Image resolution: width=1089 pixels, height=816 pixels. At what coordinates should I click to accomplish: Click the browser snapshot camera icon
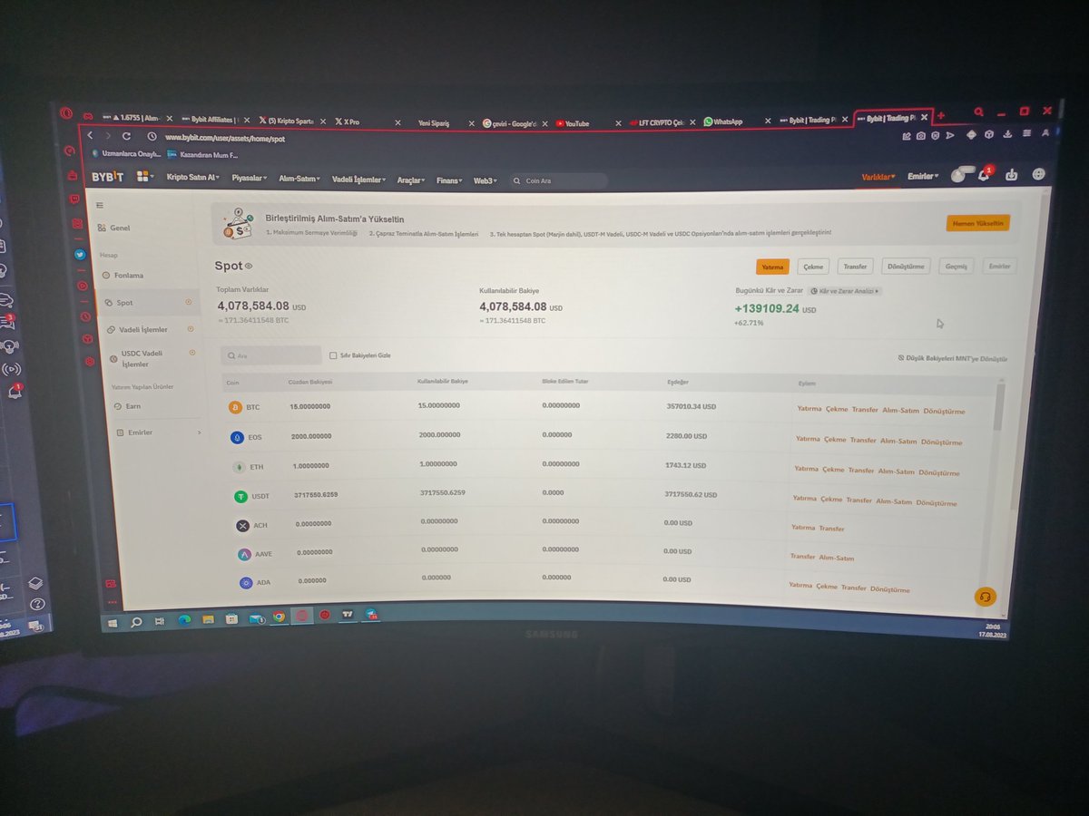pyautogui.click(x=921, y=136)
